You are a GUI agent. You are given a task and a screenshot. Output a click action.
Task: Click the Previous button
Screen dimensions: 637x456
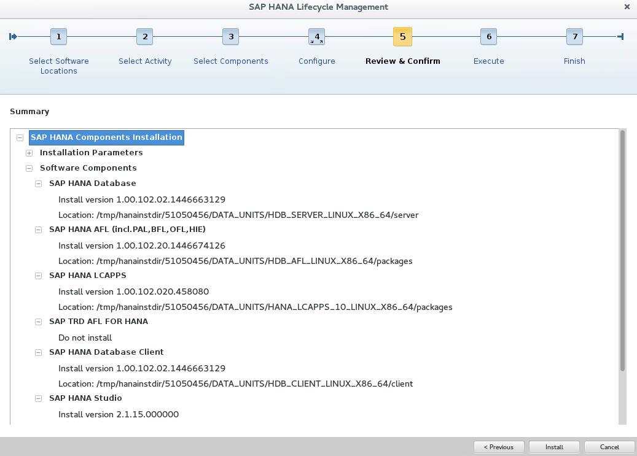pyautogui.click(x=499, y=447)
